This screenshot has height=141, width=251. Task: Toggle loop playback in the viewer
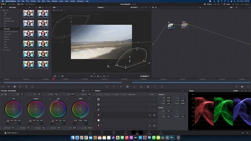click(x=108, y=76)
